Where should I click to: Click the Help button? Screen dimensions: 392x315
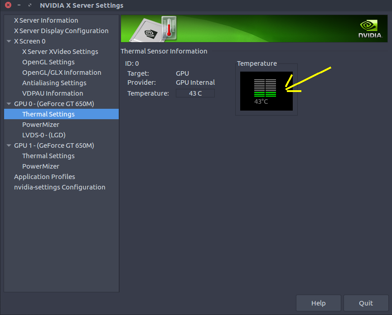click(318, 303)
